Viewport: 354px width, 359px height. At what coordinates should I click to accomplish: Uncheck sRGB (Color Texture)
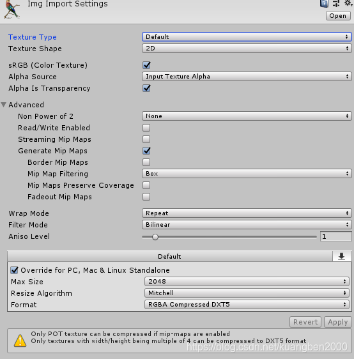(x=146, y=65)
